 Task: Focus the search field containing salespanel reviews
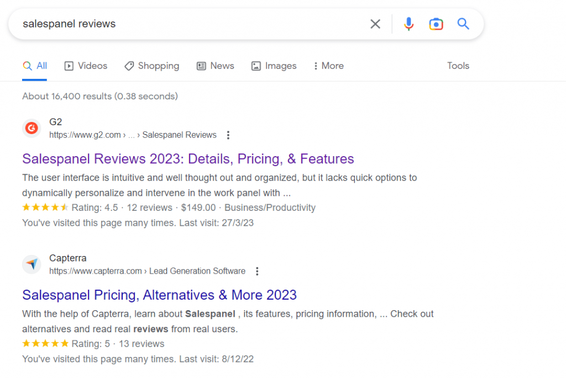pyautogui.click(x=191, y=24)
